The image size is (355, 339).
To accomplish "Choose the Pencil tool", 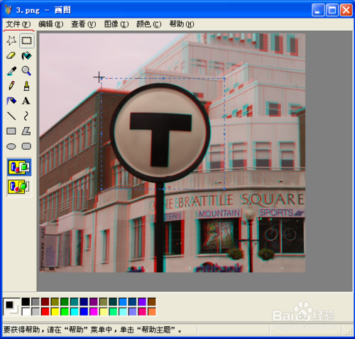I will pos(11,86).
